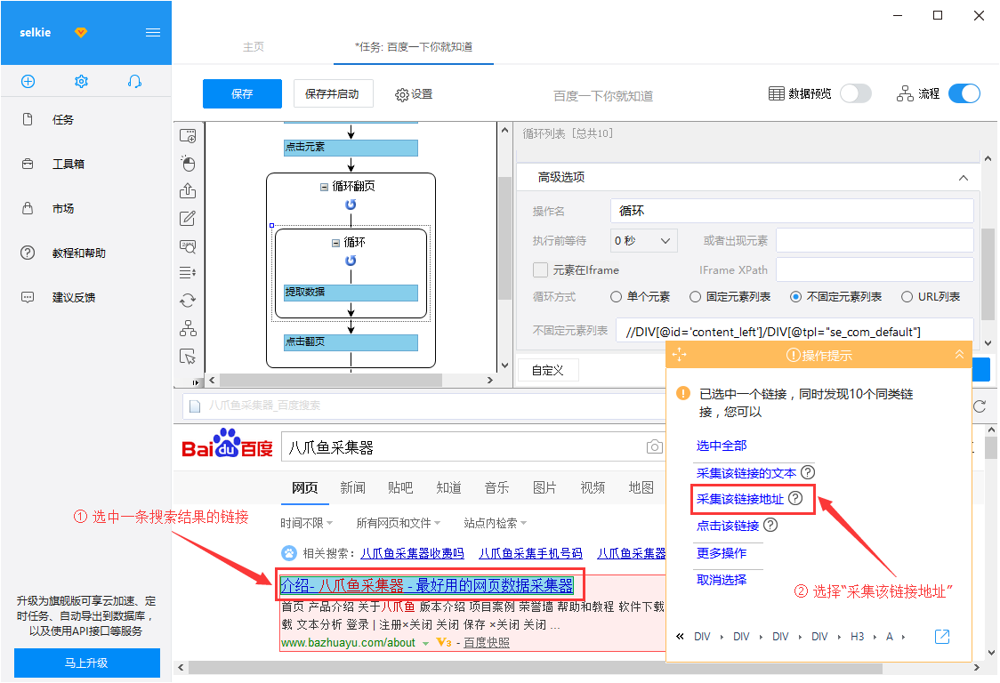Select the 固定元素列表 radio button
Image resolution: width=1000 pixels, height=683 pixels.
pos(695,296)
